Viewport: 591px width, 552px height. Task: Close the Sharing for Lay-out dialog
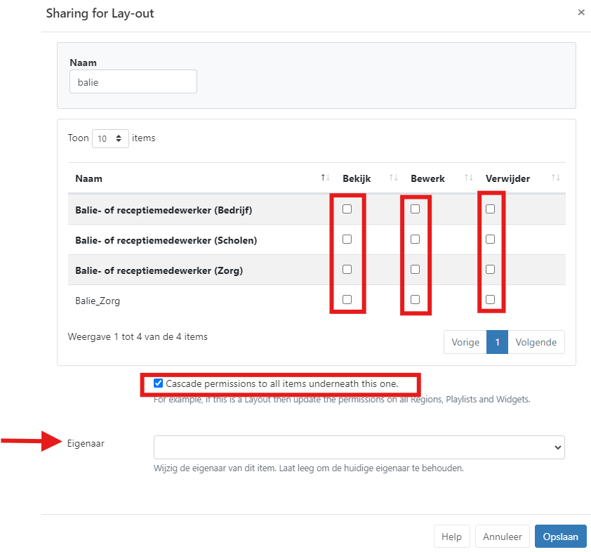tap(580, 13)
